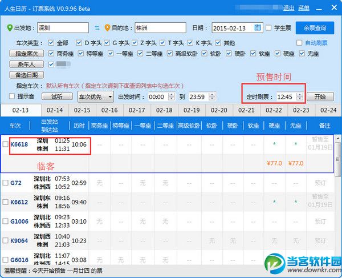Image resolution: width=342 pixels, height=278 pixels.
Task: Toggle the 自动刷票 auto refresh checkbox
Action: [x=299, y=43]
